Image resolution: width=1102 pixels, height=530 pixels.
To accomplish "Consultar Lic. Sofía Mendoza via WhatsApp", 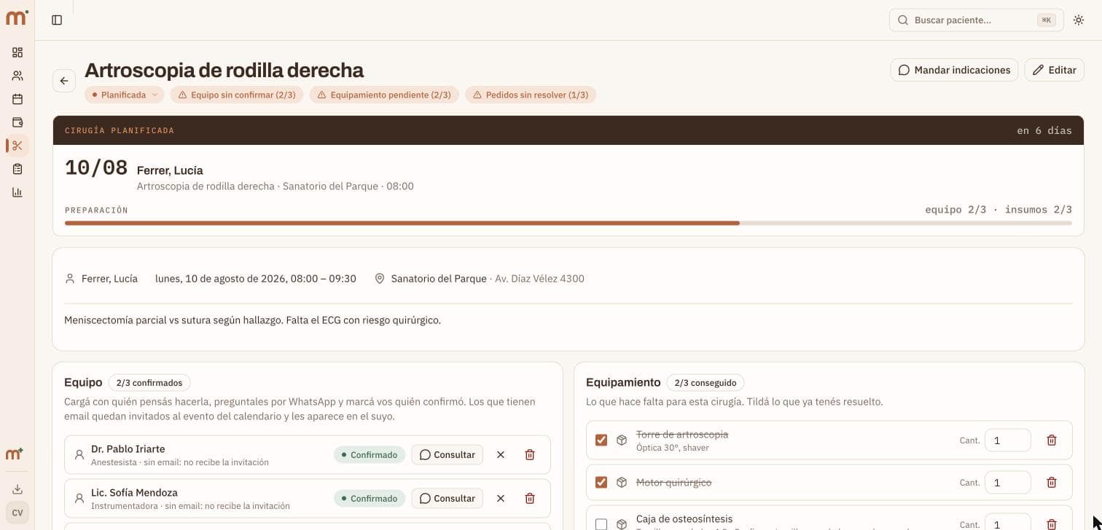I will tap(447, 499).
